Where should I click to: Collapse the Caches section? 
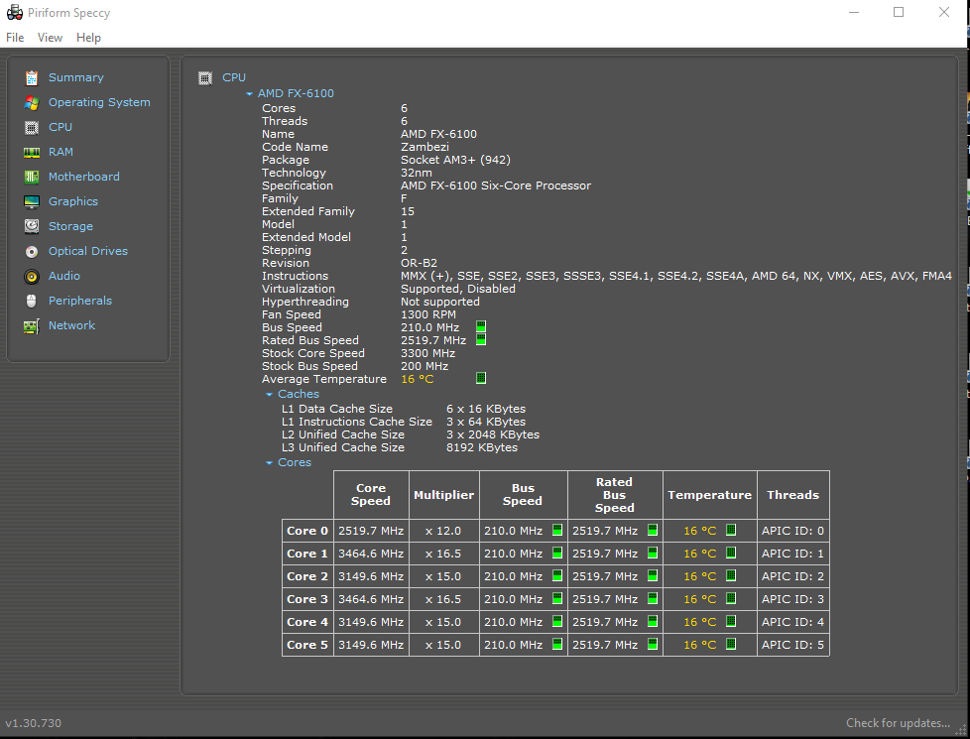tap(269, 395)
